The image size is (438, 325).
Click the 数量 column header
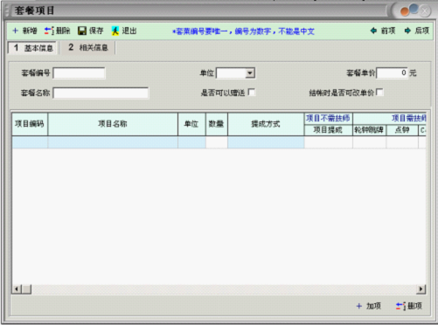click(x=217, y=124)
